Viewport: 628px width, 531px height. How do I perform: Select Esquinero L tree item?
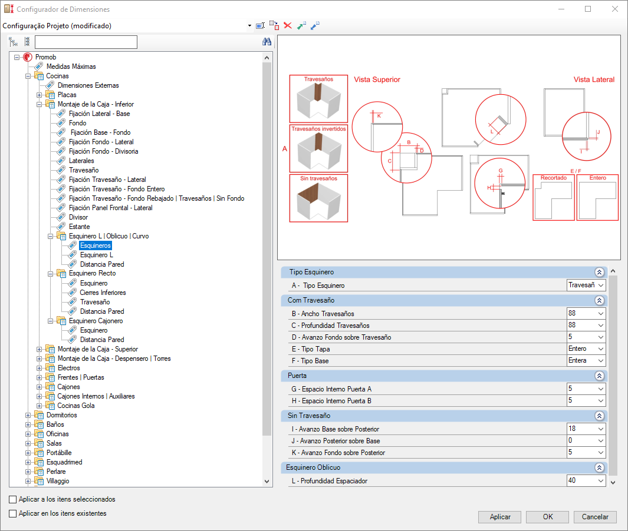click(97, 255)
